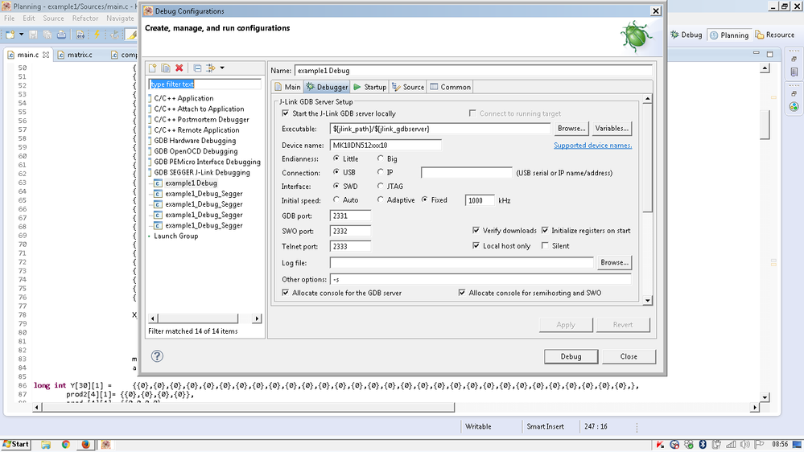Select example1 Debug configuration
Image resolution: width=804 pixels, height=452 pixels.
[x=190, y=183]
